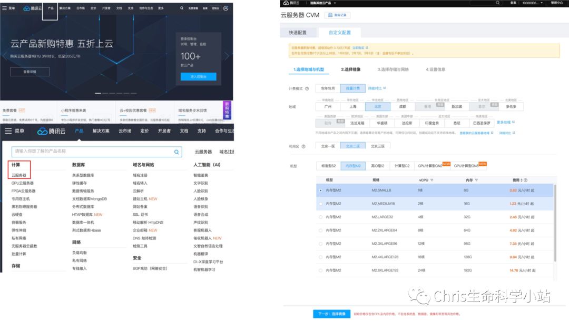Open the 更多地域 link
This screenshot has width=569, height=321.
pos(505,123)
